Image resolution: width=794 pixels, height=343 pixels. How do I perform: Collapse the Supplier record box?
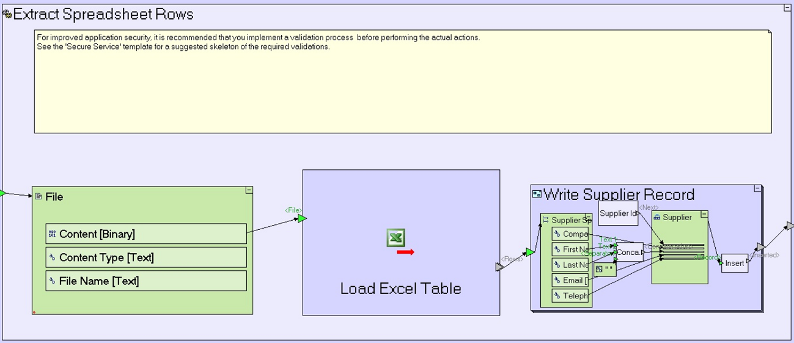pyautogui.click(x=704, y=215)
